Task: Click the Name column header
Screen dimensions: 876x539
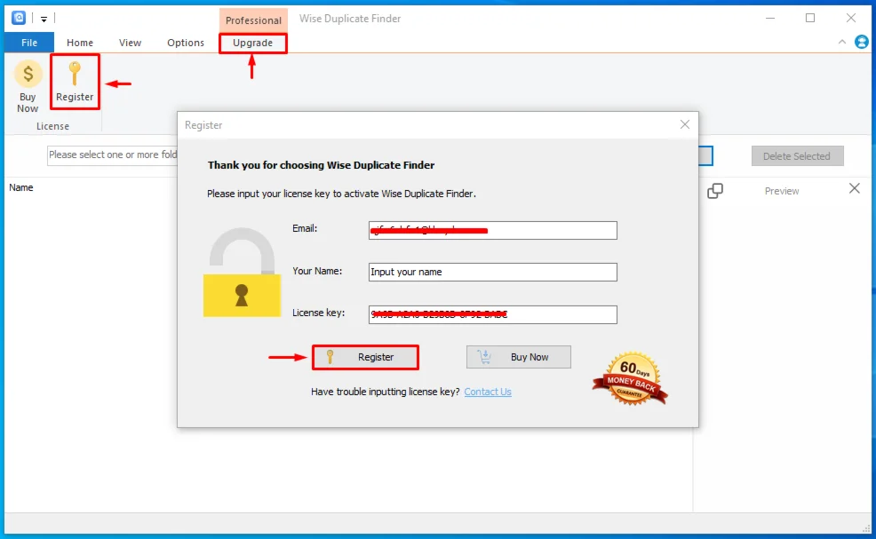Action: (x=21, y=187)
